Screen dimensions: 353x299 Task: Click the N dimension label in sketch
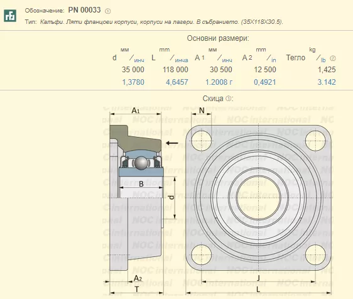202,111
